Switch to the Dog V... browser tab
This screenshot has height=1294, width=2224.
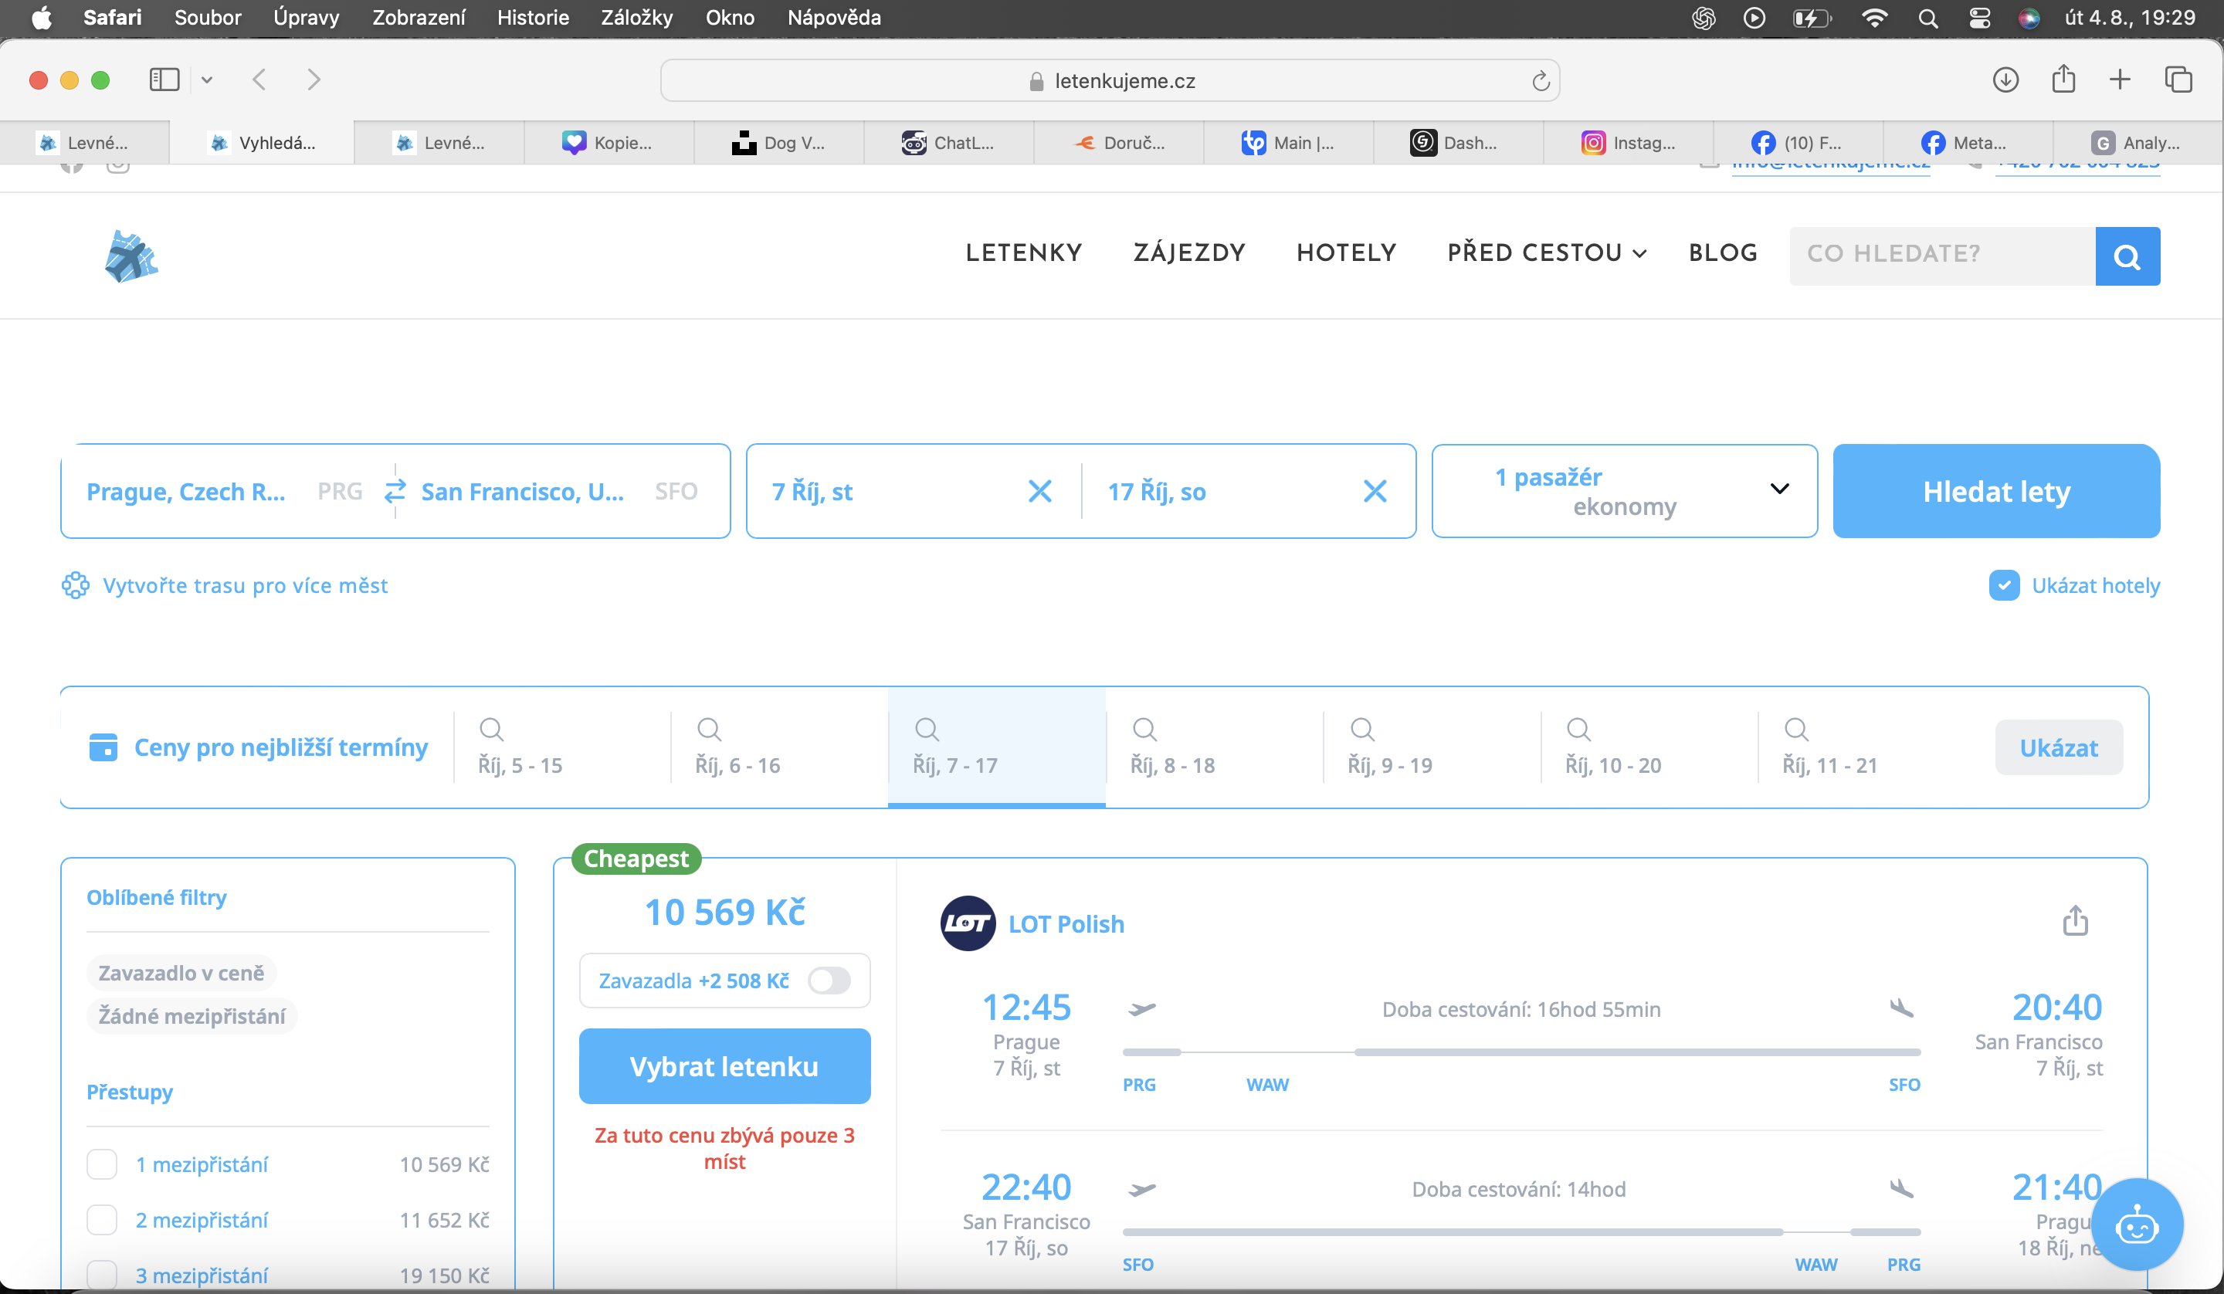click(x=778, y=142)
